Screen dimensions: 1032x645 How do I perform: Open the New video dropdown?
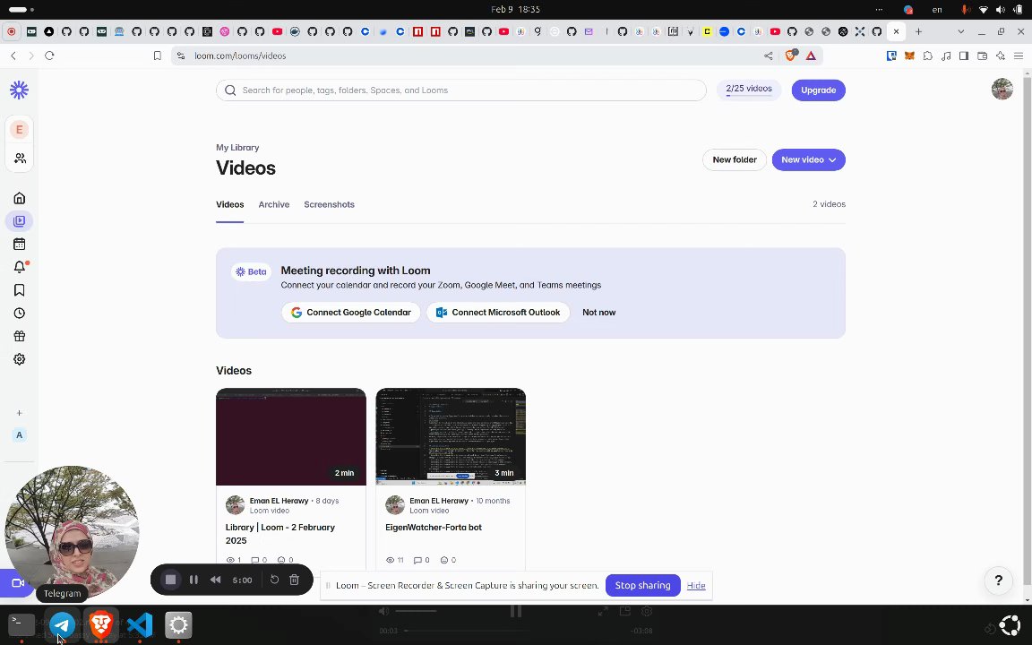pyautogui.click(x=808, y=160)
